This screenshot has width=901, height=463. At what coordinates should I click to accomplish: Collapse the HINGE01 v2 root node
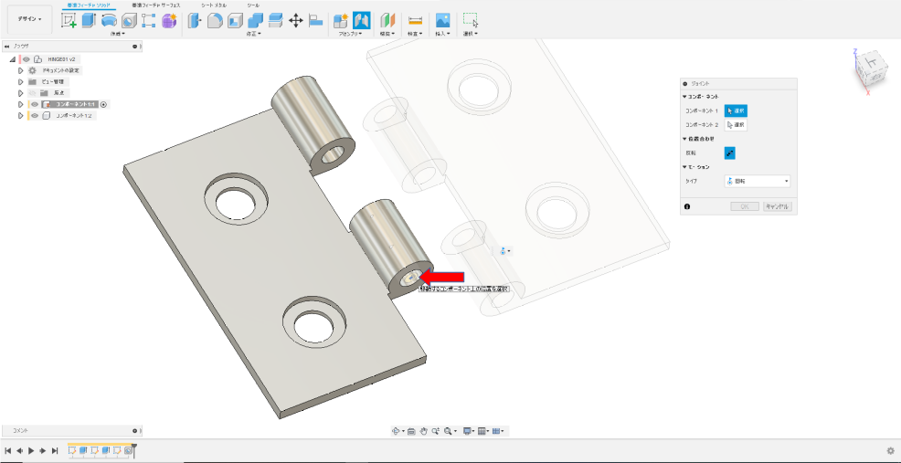[13, 59]
